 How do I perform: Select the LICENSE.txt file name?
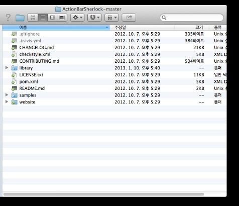click(31, 75)
